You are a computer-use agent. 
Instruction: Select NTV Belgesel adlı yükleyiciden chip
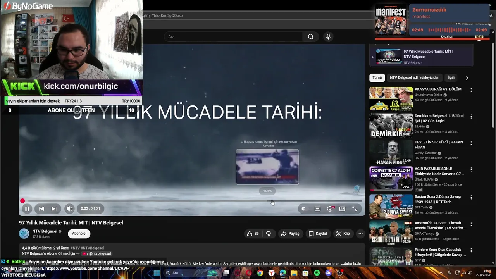415,77
